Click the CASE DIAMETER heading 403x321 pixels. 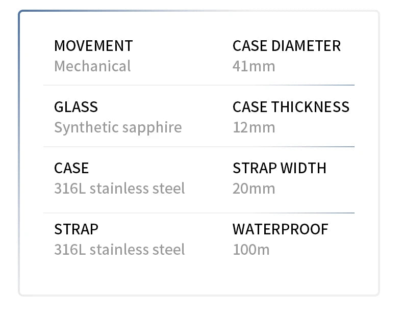(286, 46)
